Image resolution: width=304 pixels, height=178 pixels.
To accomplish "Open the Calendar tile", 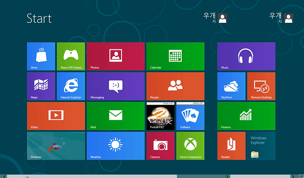I will coord(176,57).
